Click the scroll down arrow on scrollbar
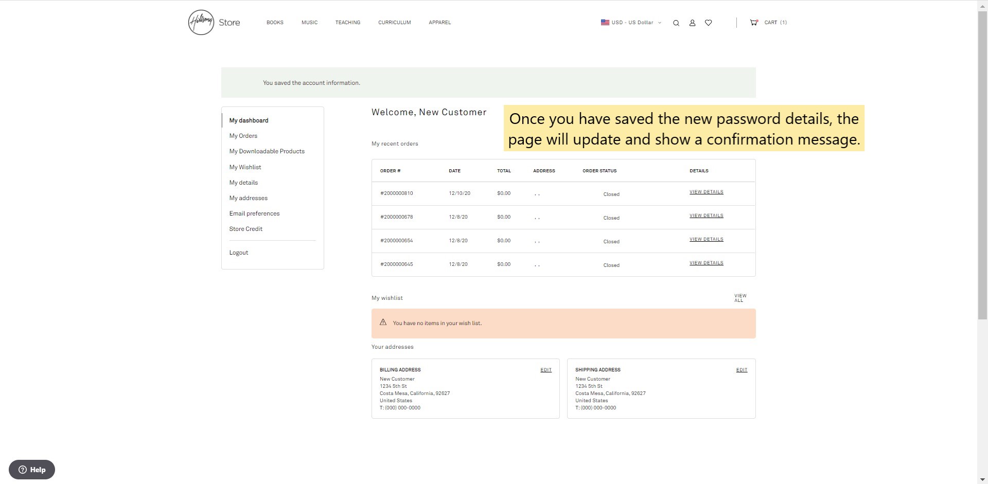This screenshot has height=484, width=988. [x=982, y=479]
